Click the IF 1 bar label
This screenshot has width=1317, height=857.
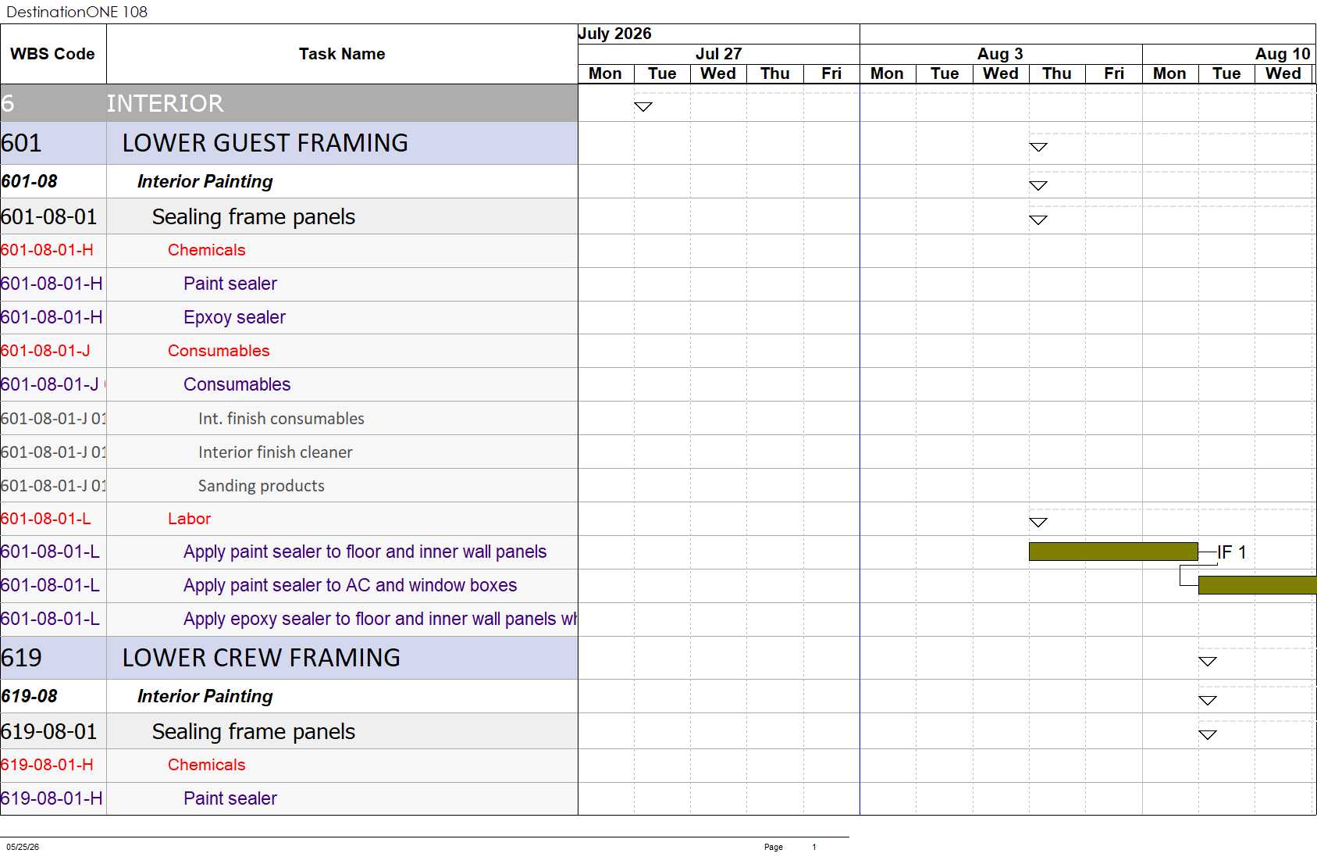pyautogui.click(x=1232, y=552)
